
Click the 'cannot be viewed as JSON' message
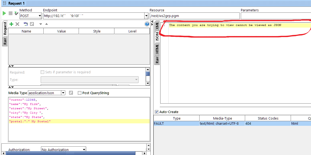225,25
